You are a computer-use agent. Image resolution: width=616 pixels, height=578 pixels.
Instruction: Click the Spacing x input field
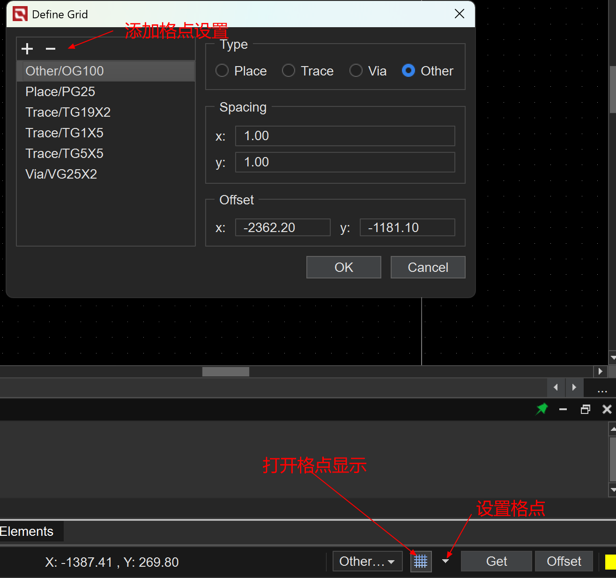pyautogui.click(x=345, y=136)
